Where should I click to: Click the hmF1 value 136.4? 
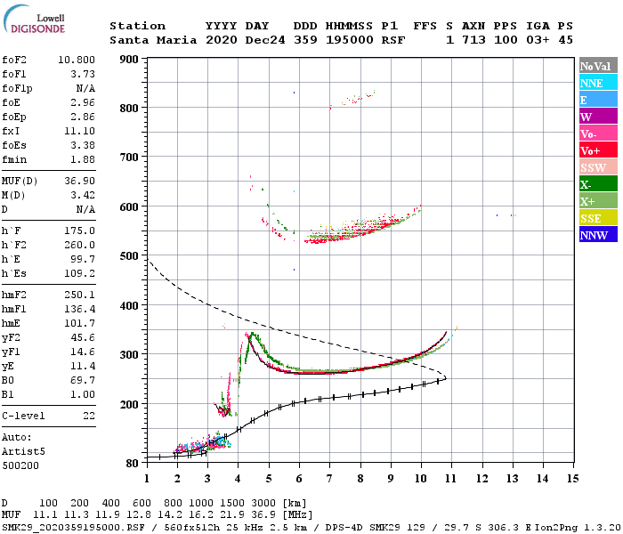(x=79, y=309)
